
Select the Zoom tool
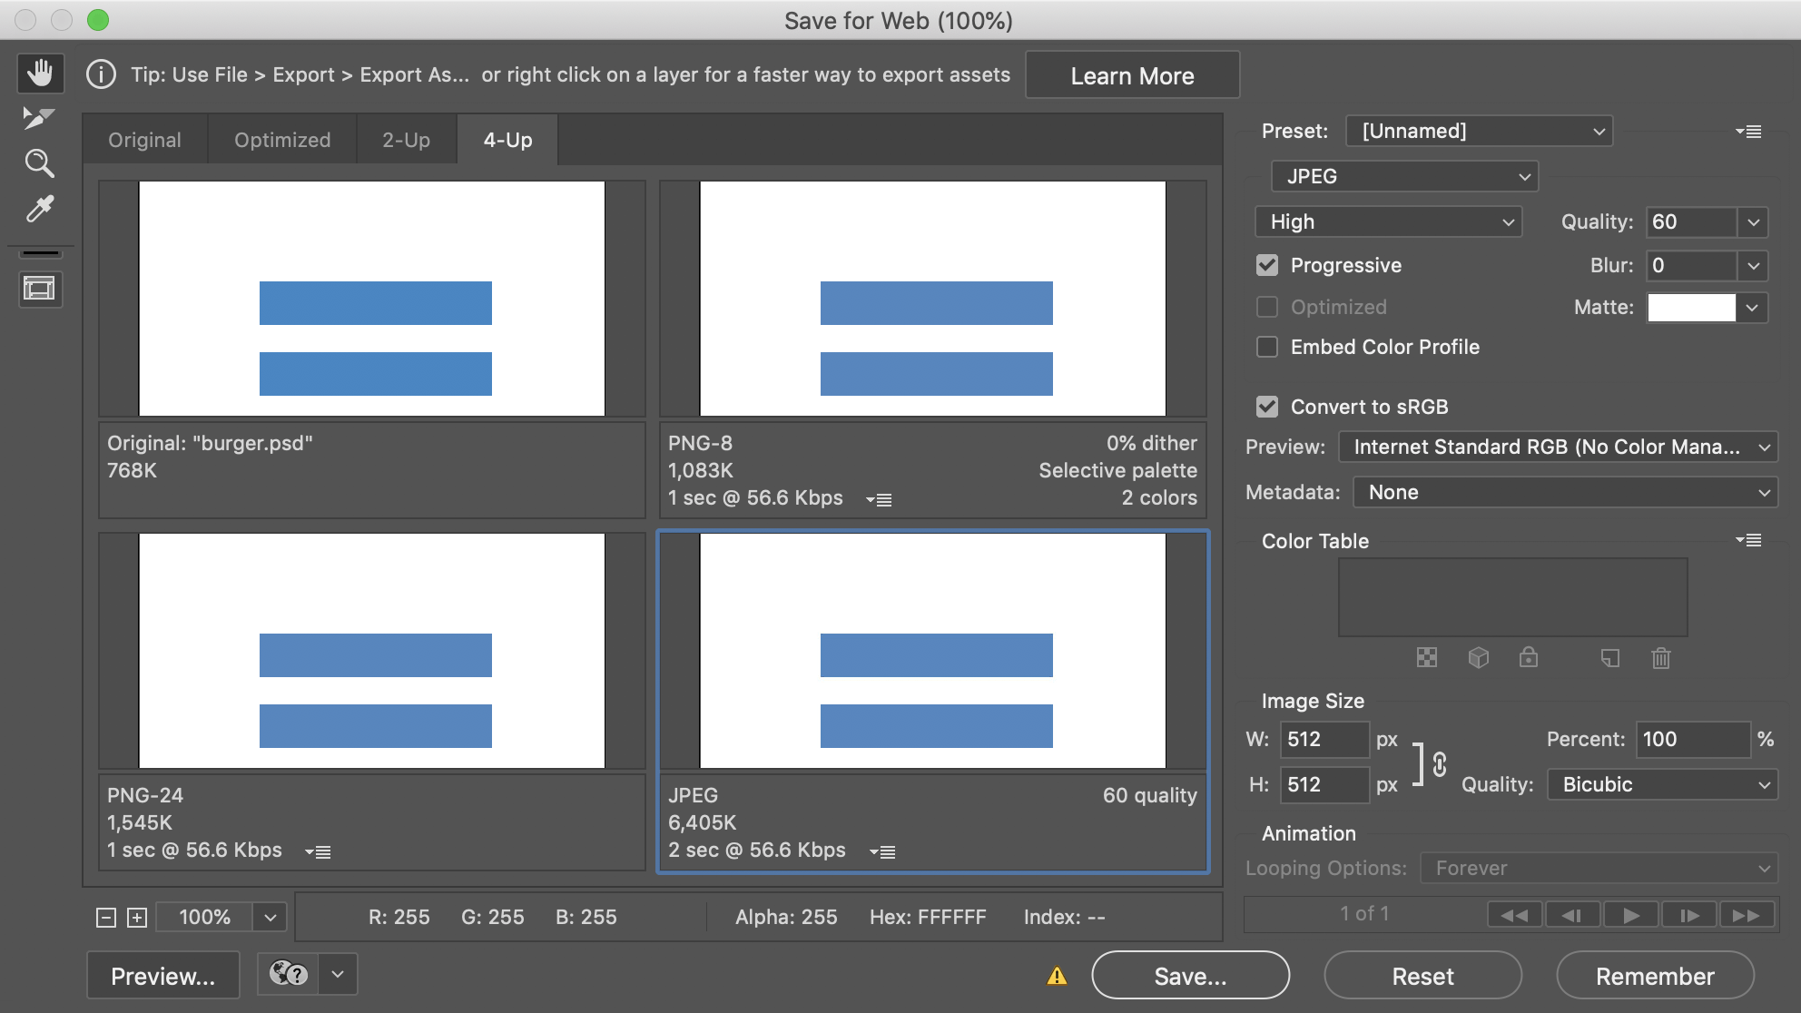(x=38, y=162)
